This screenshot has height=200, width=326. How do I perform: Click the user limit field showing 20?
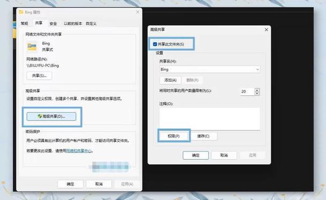pyautogui.click(x=247, y=91)
